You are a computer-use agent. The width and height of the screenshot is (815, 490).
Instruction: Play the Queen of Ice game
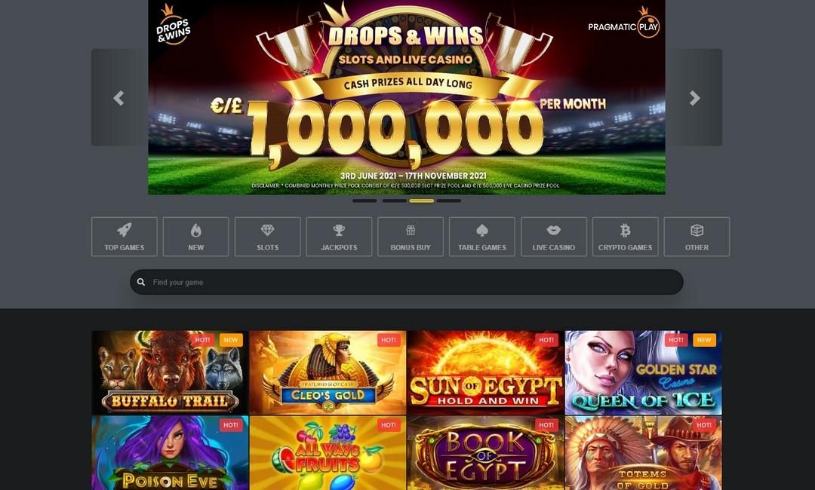point(644,372)
